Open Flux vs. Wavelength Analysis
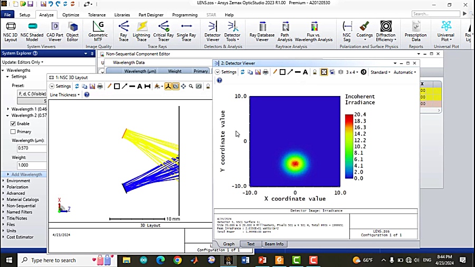 tap(313, 32)
